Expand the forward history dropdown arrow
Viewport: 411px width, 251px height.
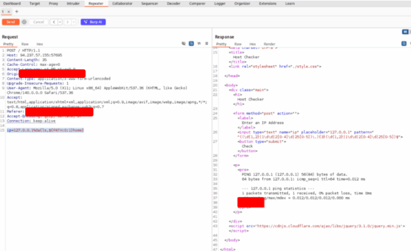(74, 22)
